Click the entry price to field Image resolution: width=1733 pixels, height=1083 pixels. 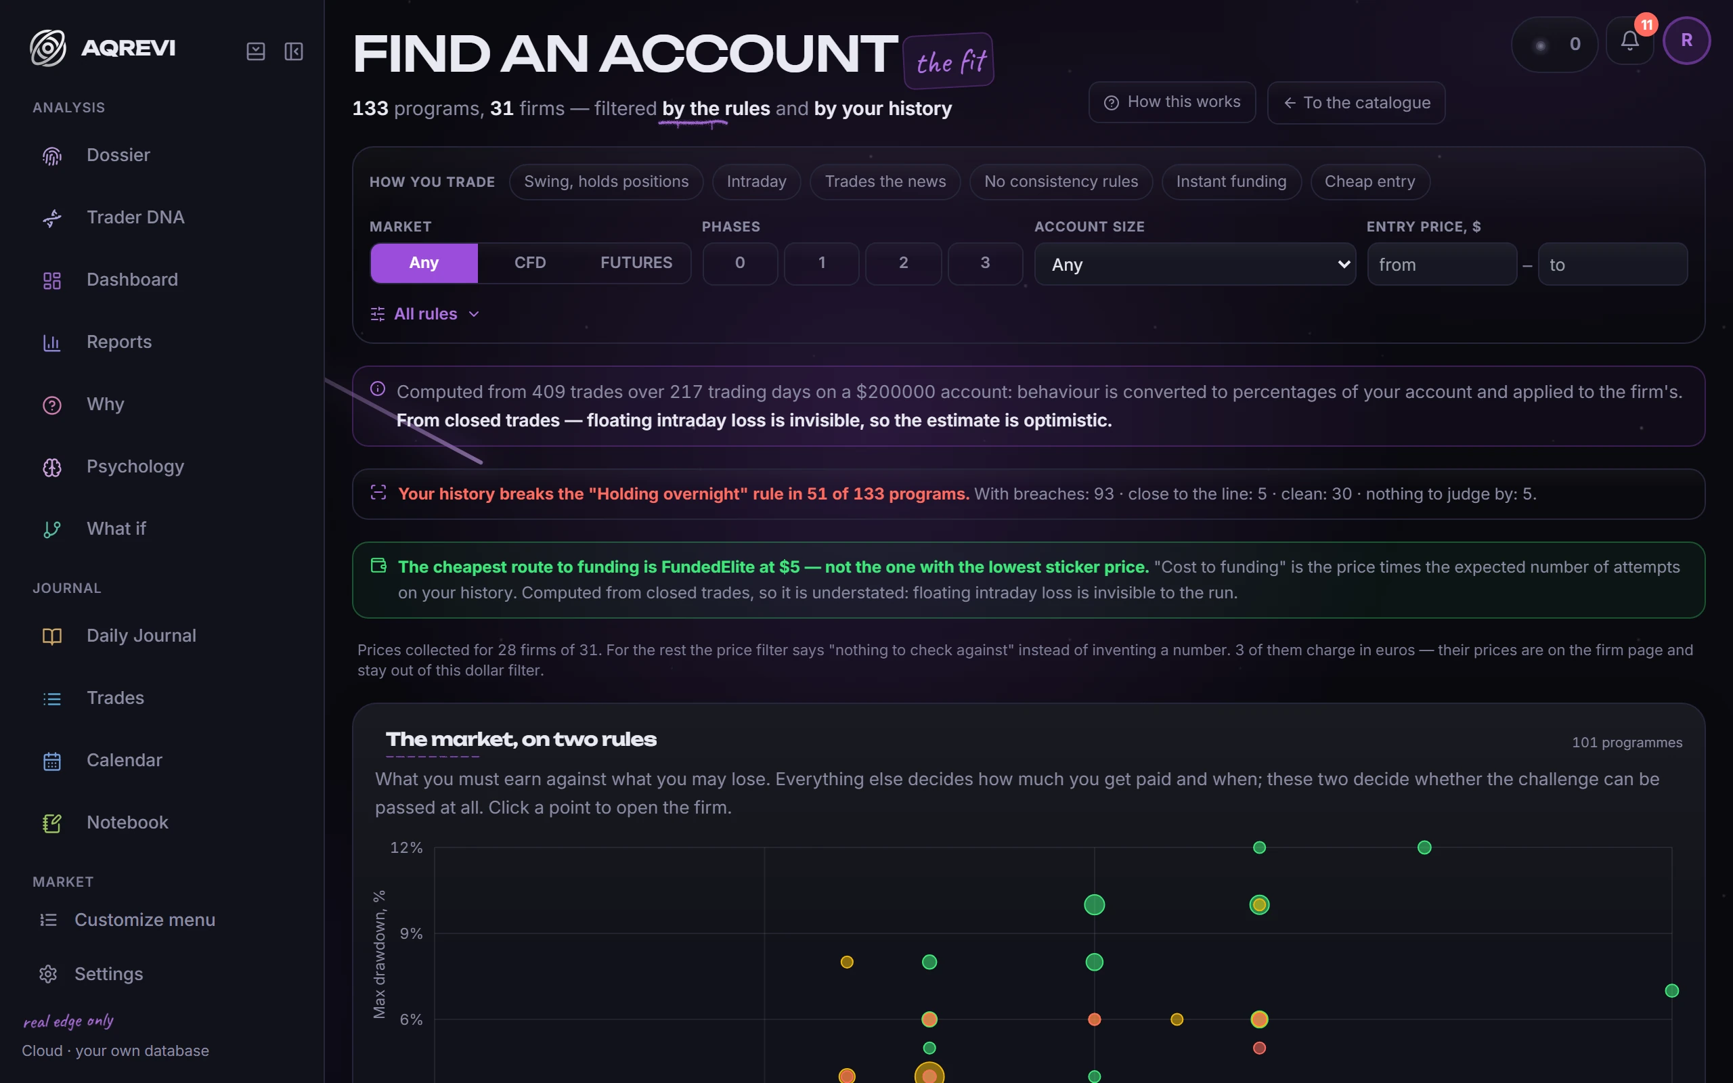(1613, 264)
